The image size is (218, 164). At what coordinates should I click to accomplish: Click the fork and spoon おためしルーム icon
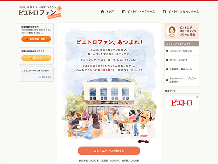click(x=165, y=12)
